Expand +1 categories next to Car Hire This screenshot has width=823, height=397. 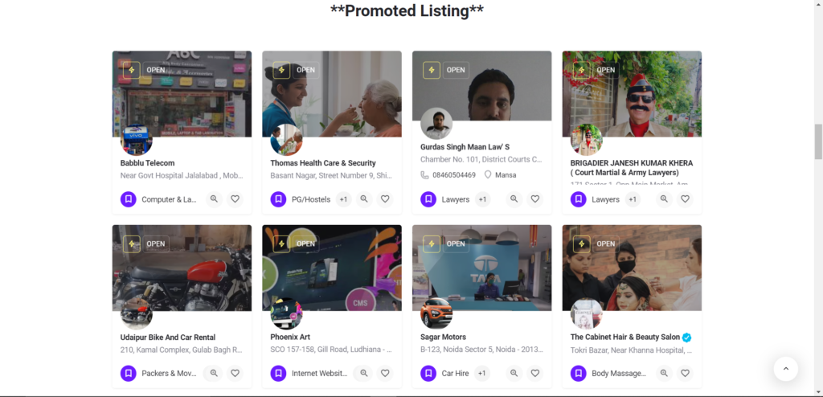tap(482, 374)
